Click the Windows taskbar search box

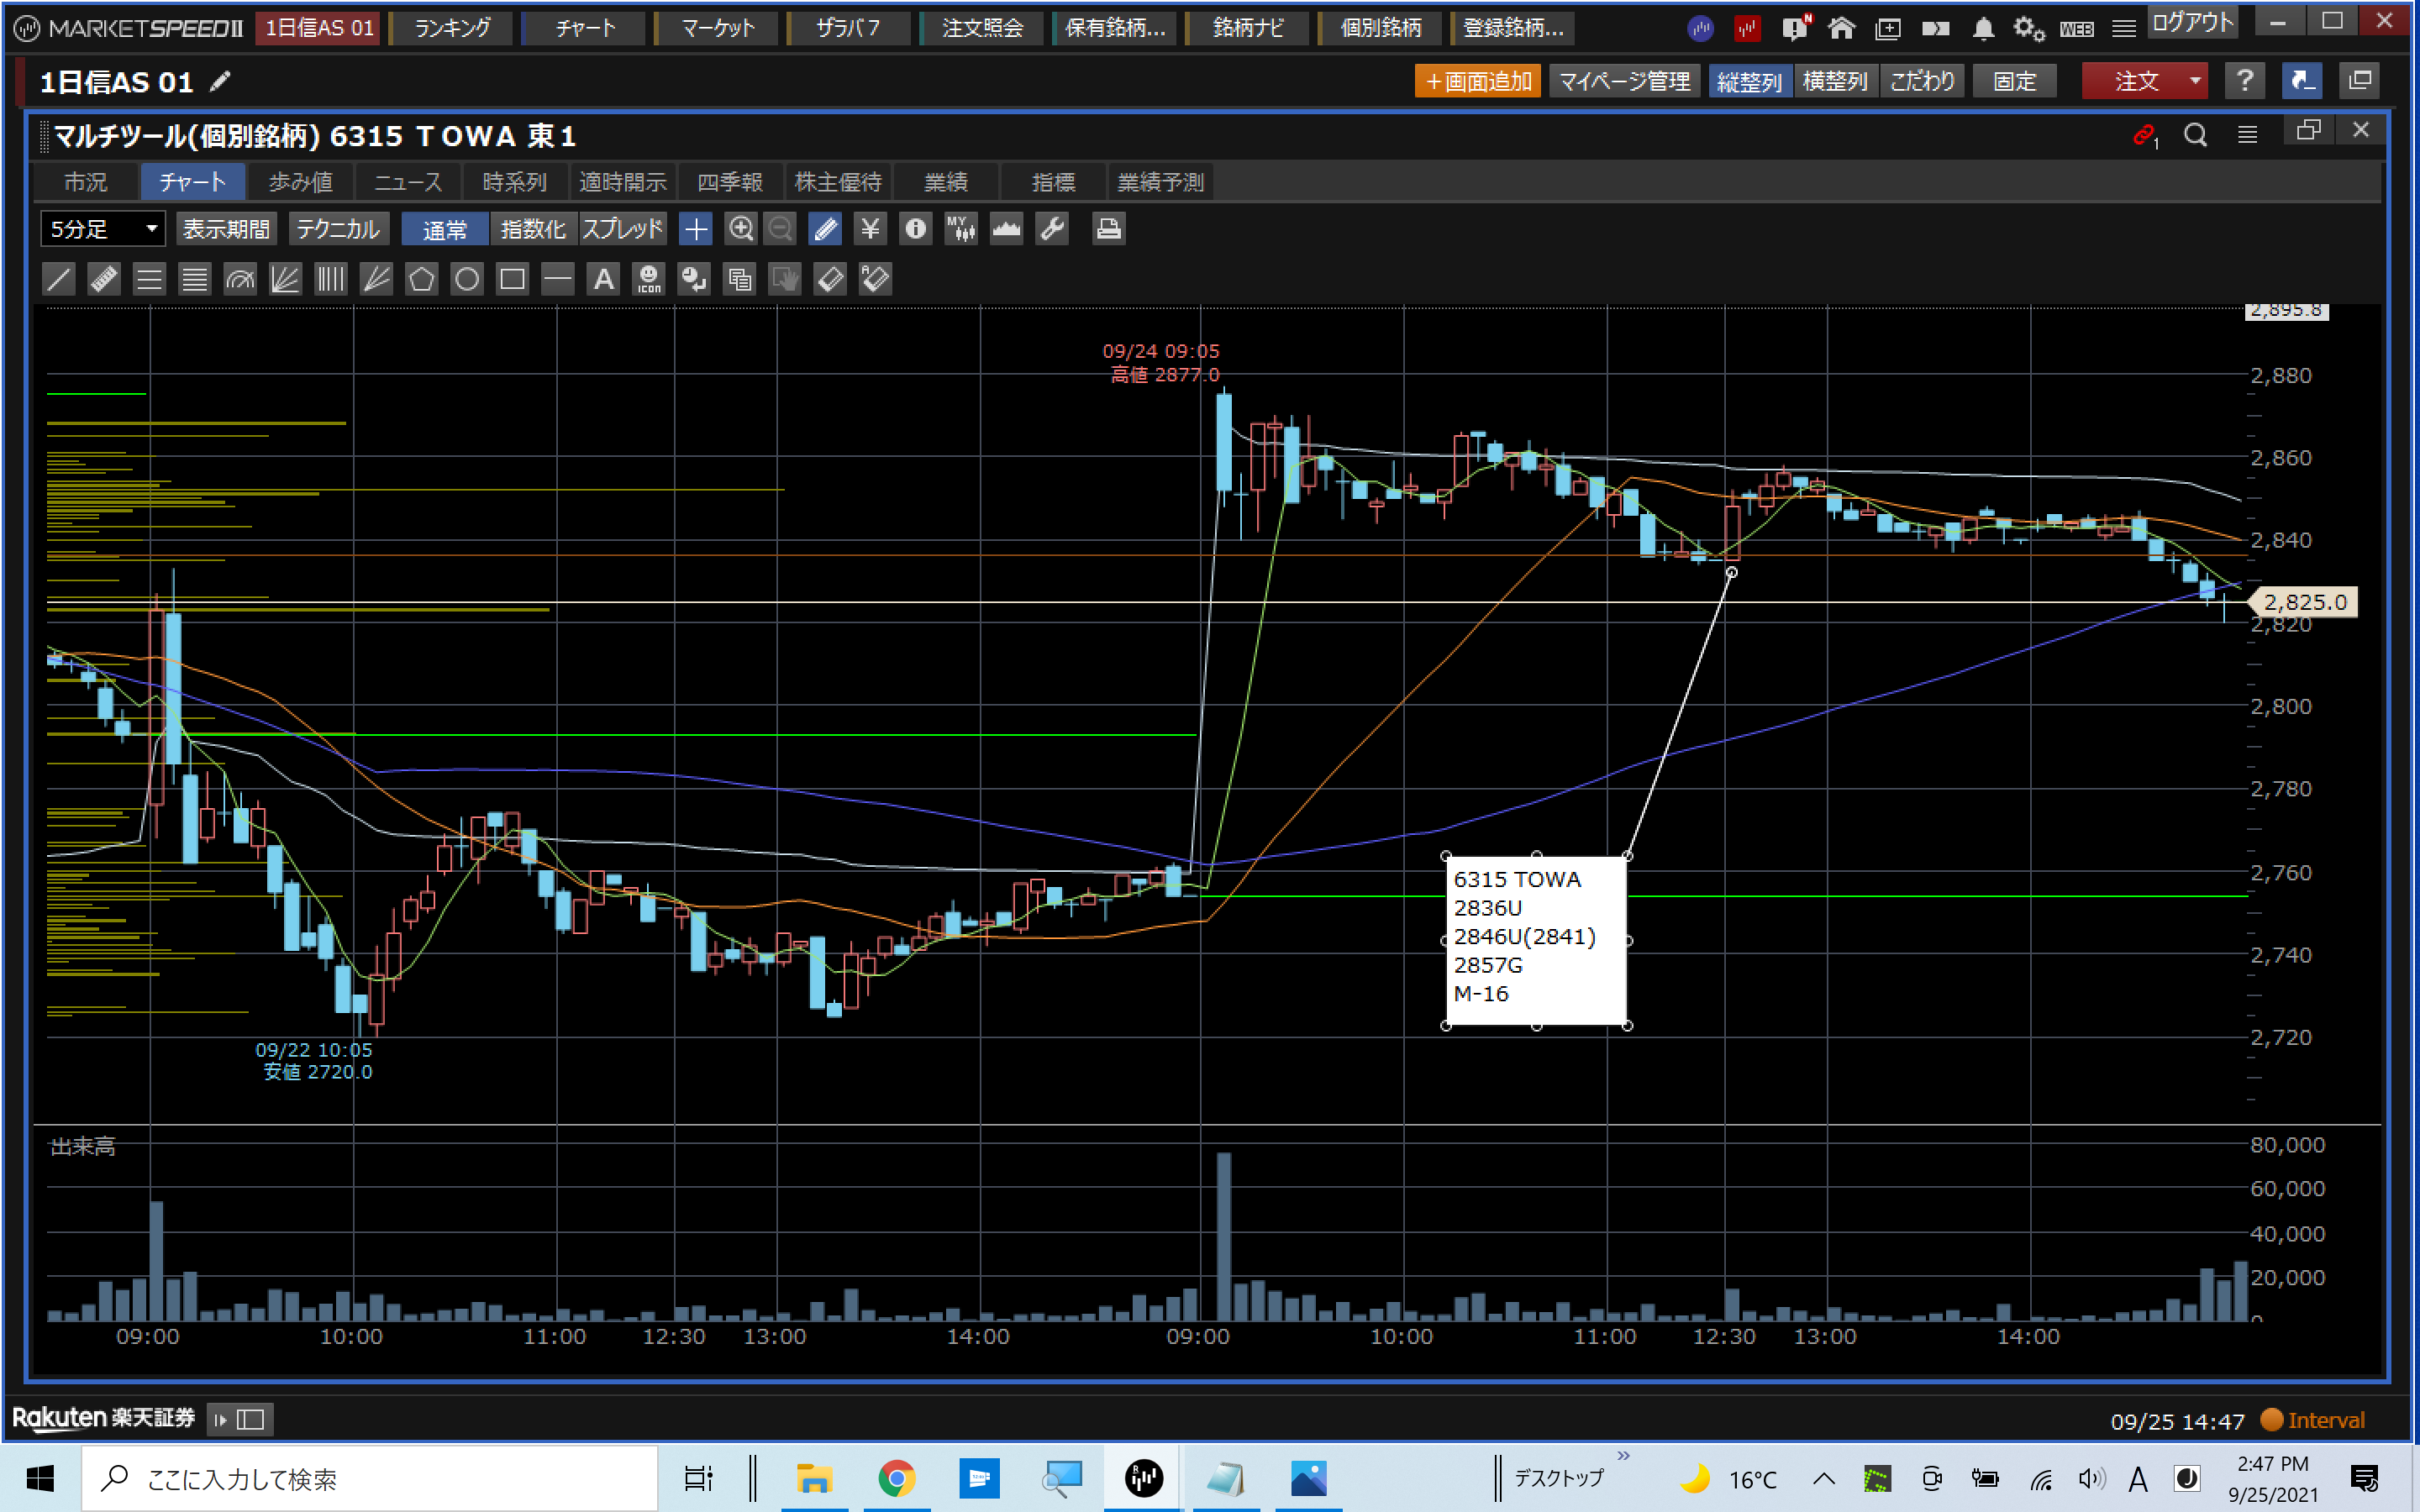pyautogui.click(x=370, y=1478)
